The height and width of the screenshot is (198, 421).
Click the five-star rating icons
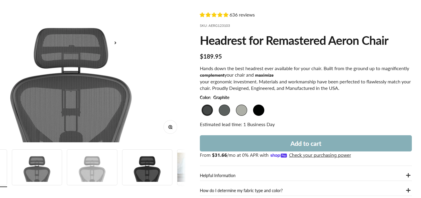pos(214,15)
